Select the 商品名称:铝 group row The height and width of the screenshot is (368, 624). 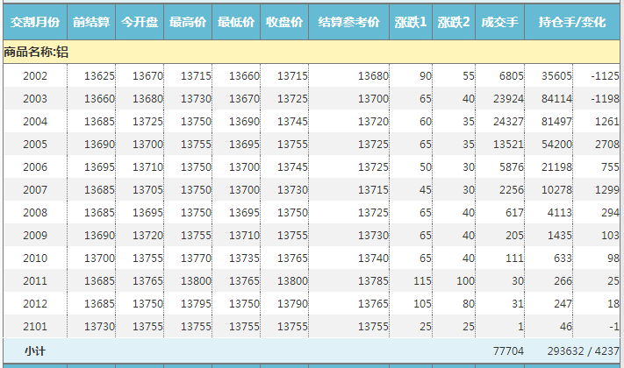pos(37,53)
